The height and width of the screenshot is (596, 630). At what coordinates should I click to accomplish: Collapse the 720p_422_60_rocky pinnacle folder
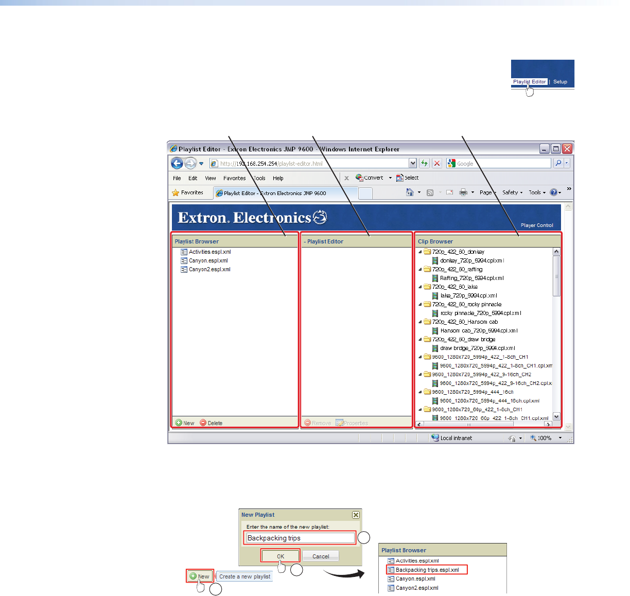pos(420,304)
